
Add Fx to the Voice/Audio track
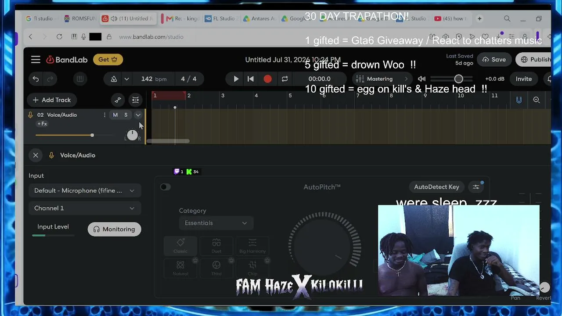click(42, 124)
